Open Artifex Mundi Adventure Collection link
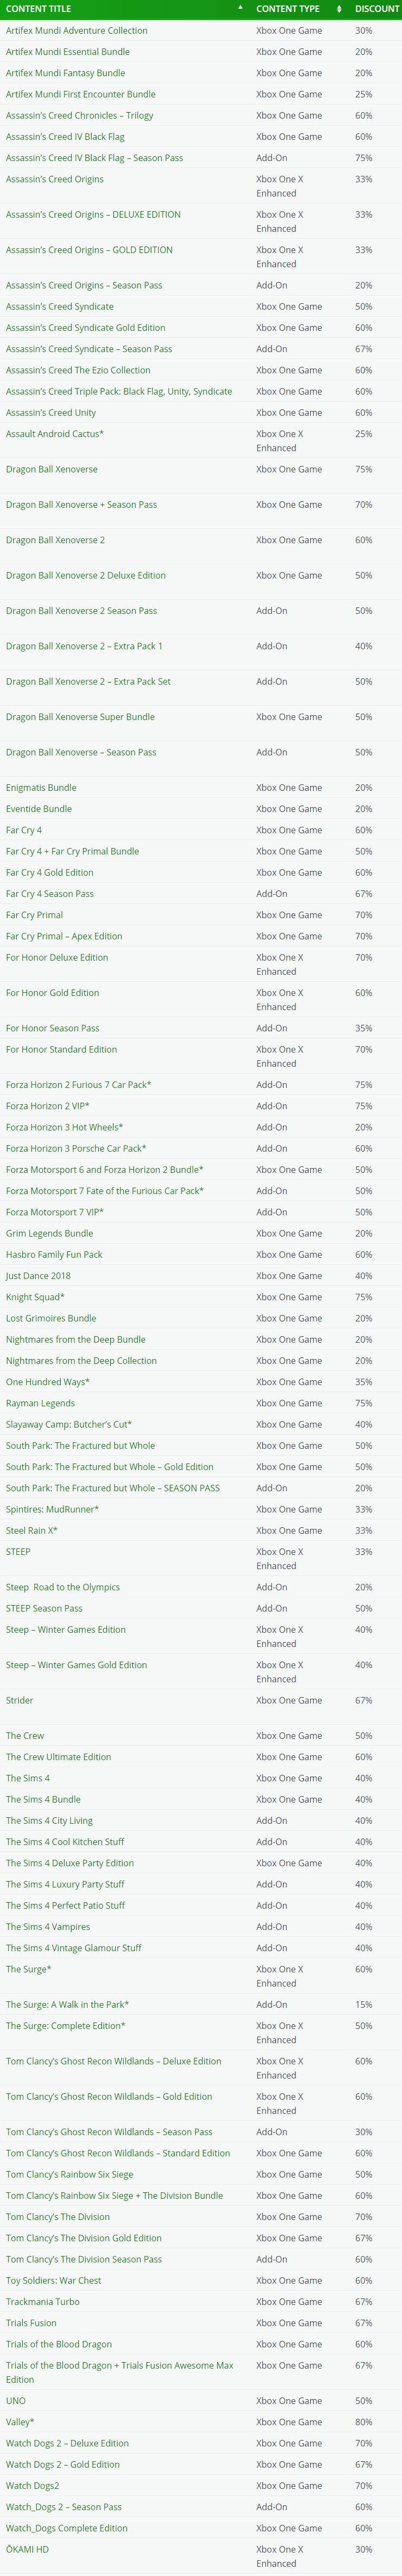The width and height of the screenshot is (402, 2576). pos(77,31)
